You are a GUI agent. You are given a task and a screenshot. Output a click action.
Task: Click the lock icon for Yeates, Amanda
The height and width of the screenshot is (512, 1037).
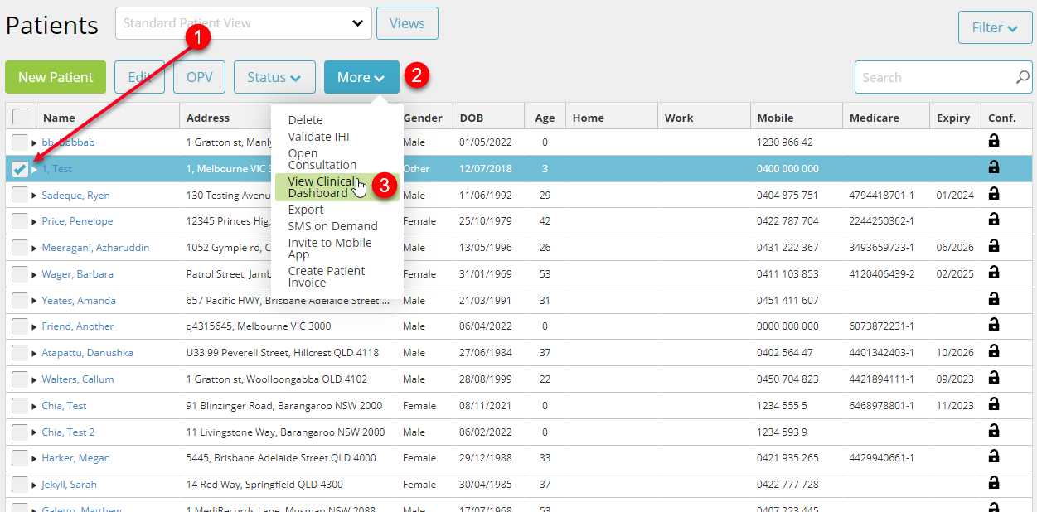[x=994, y=299]
